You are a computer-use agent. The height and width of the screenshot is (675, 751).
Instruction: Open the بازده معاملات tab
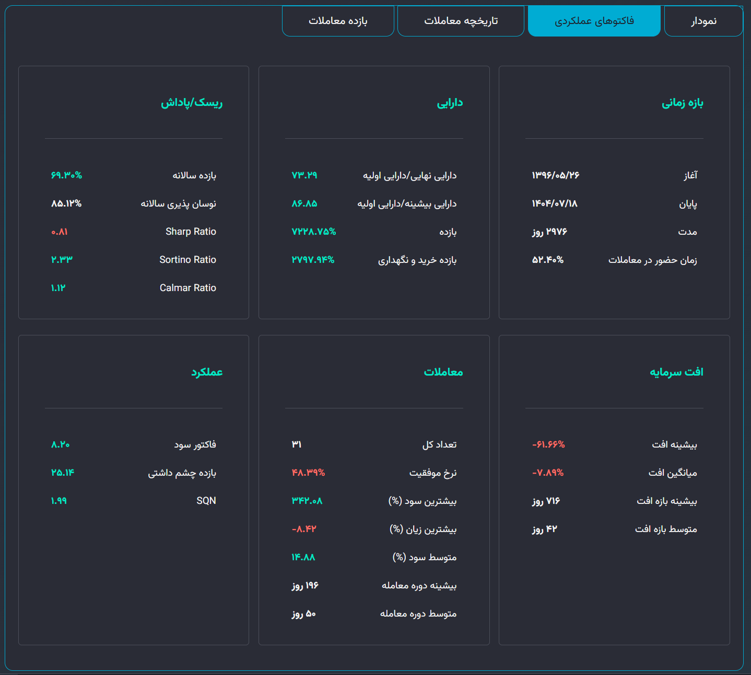tap(338, 21)
